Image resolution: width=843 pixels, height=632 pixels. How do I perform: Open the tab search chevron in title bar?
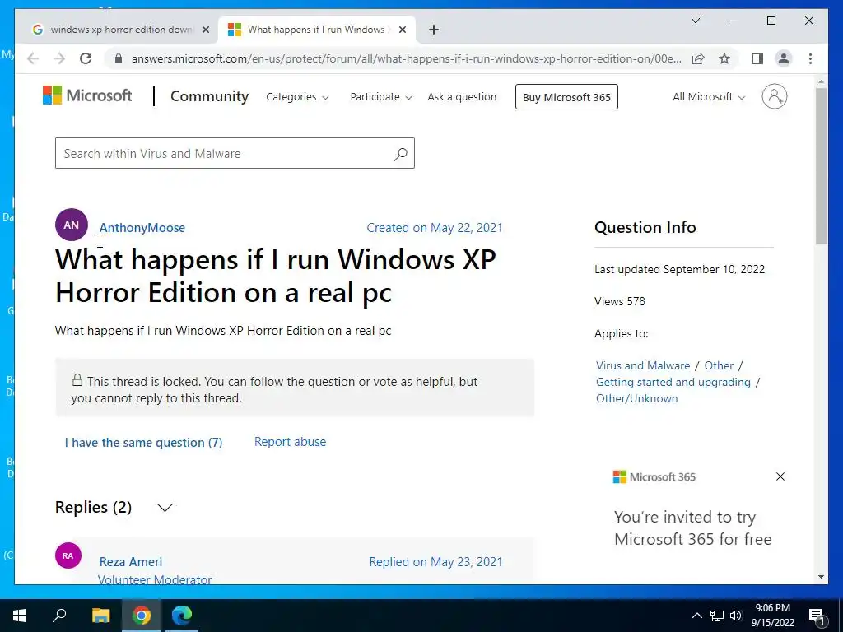(695, 21)
